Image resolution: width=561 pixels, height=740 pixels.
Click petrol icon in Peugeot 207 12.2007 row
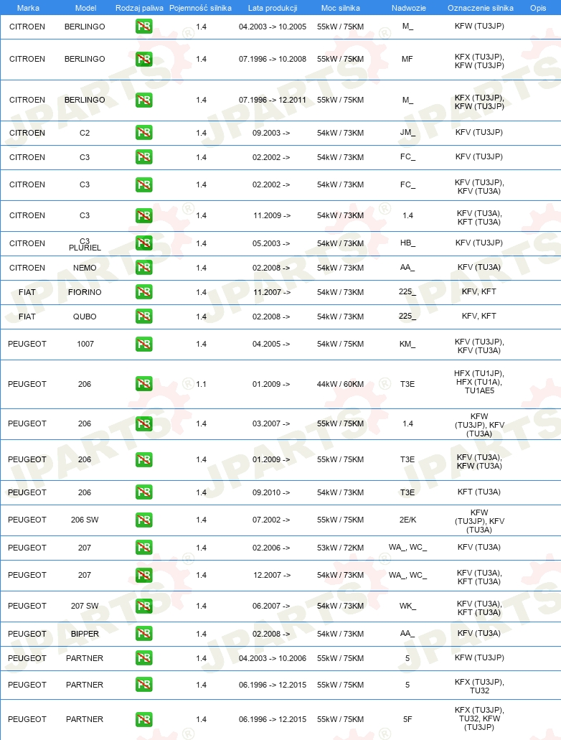coord(144,576)
